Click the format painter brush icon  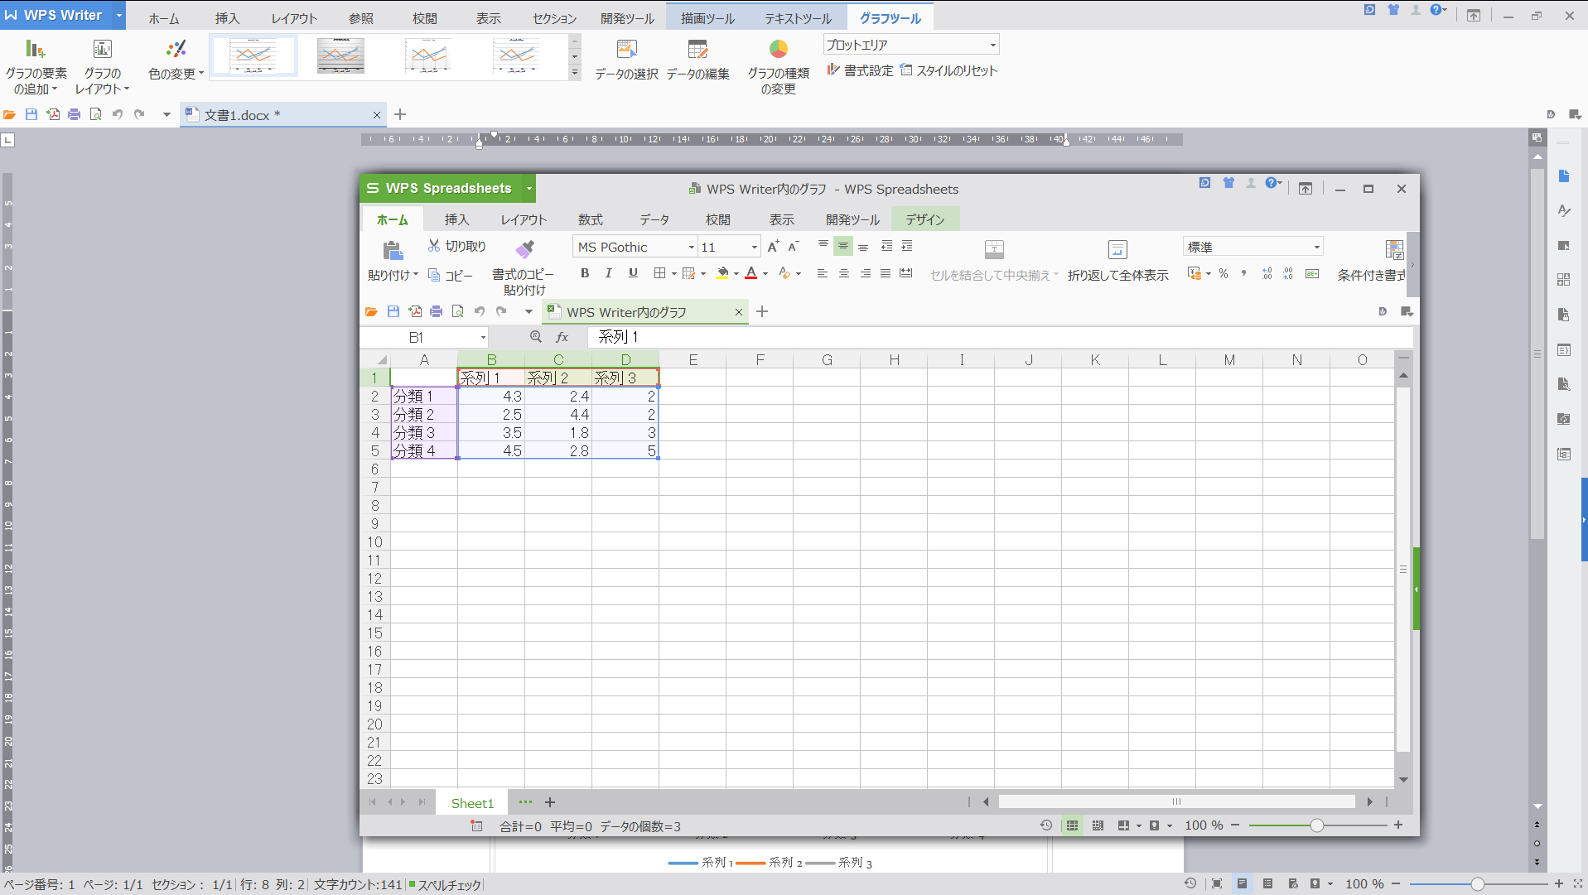coord(524,248)
